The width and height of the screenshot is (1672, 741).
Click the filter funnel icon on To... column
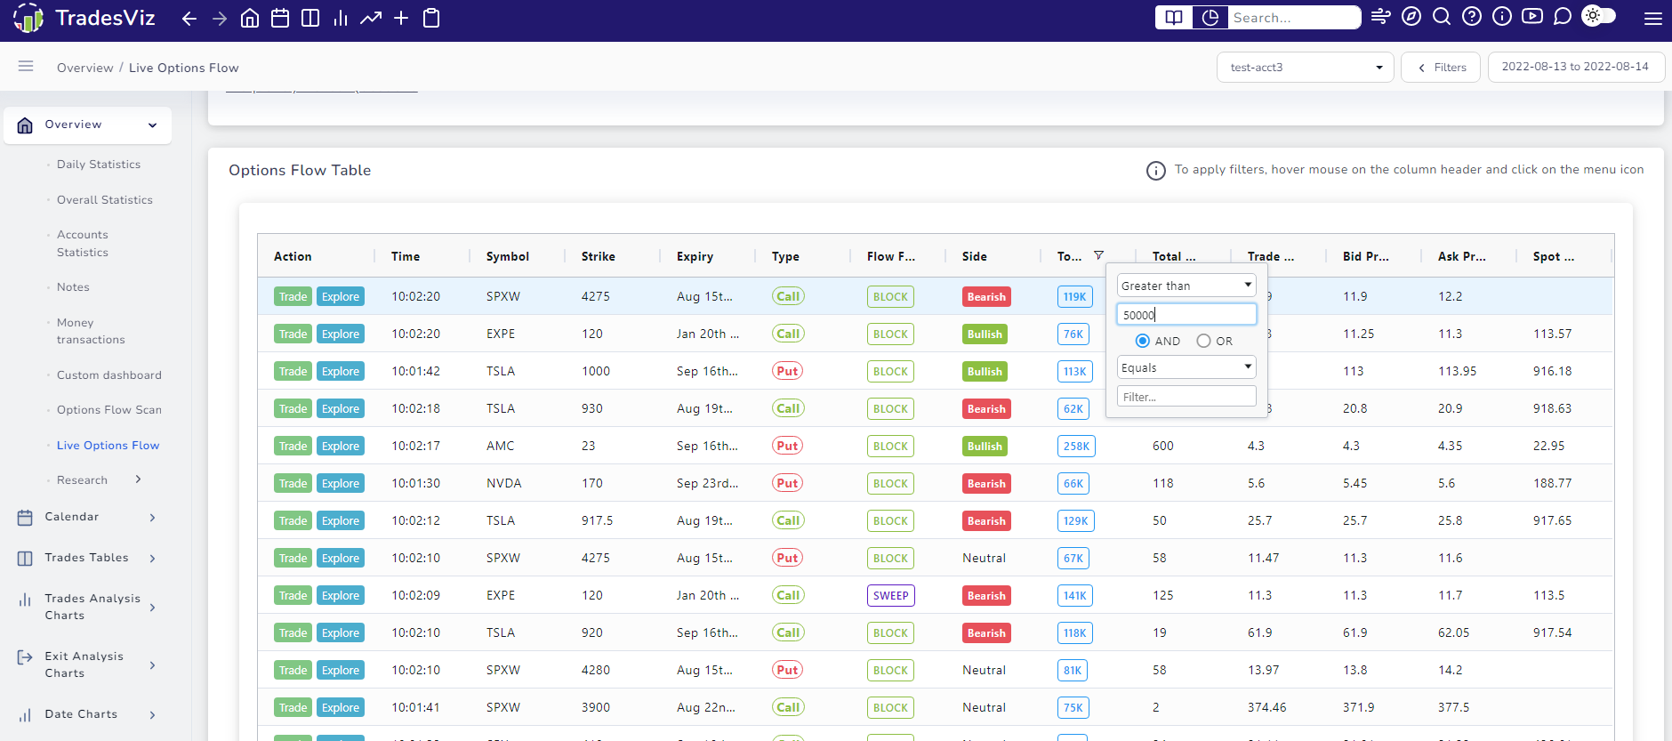point(1098,255)
